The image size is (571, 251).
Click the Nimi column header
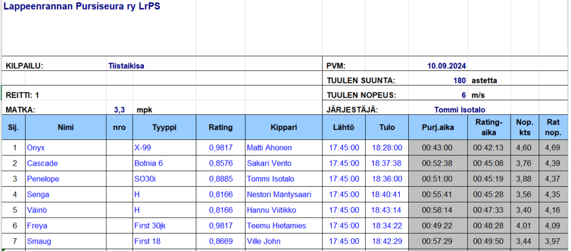point(66,128)
